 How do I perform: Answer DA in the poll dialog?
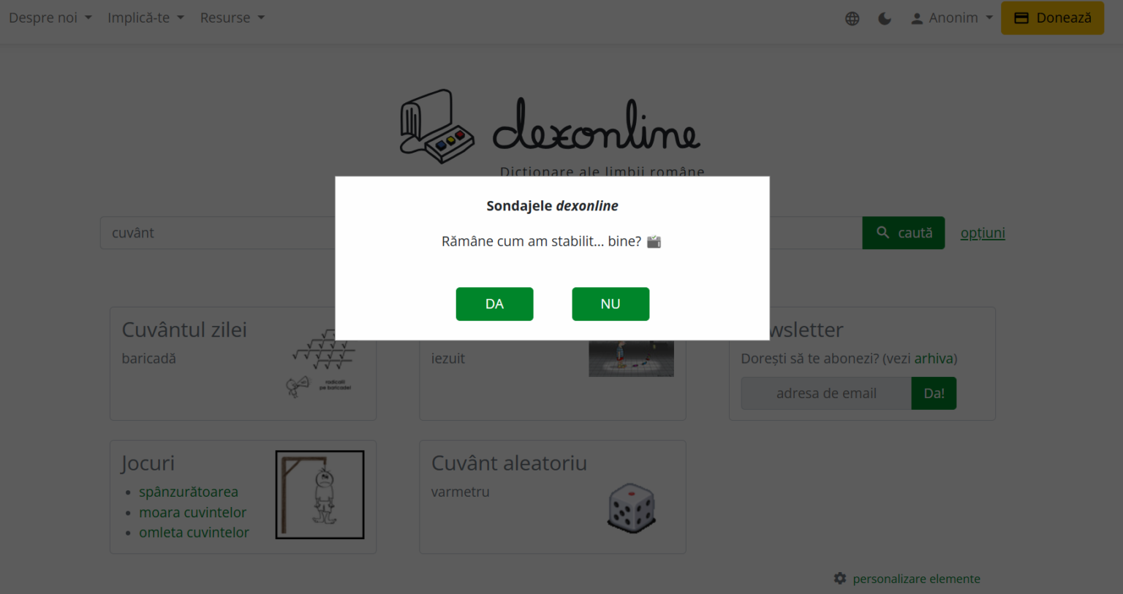click(x=494, y=304)
